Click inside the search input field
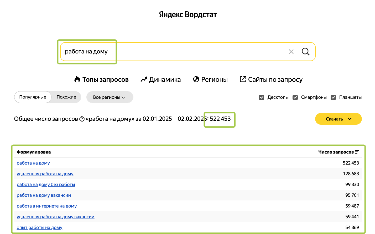This screenshot has height=234, width=375. click(158, 52)
